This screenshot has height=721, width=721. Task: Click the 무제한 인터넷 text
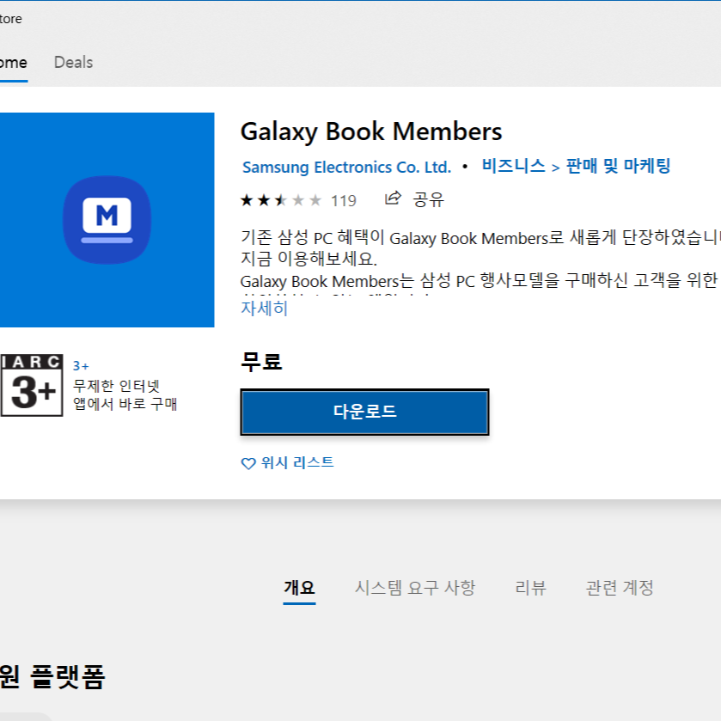pyautogui.click(x=116, y=385)
